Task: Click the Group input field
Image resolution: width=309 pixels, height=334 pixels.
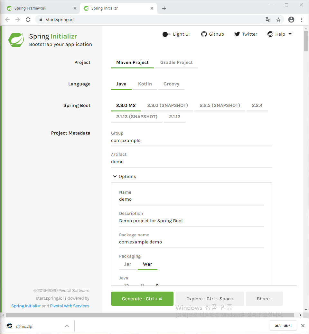Action: 191,141
